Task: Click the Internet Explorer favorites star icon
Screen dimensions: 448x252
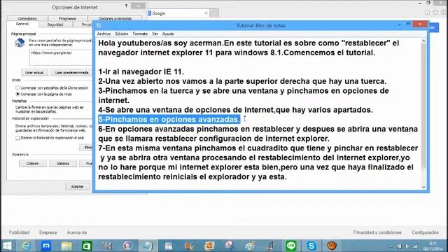Action: coord(435,13)
